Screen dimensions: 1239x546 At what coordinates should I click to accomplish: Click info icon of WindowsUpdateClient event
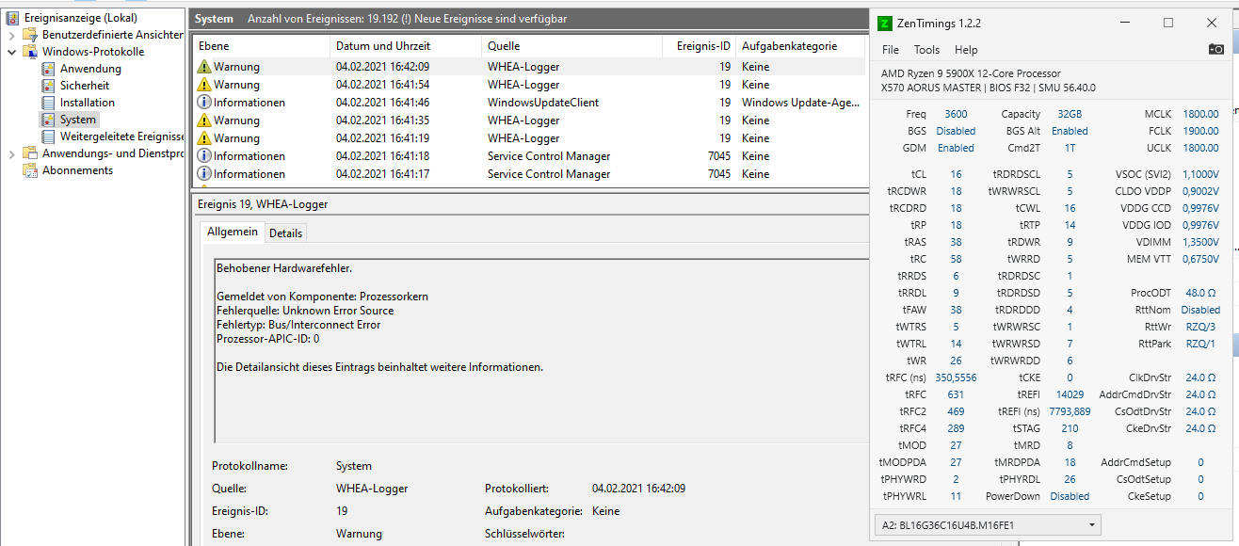tap(203, 103)
